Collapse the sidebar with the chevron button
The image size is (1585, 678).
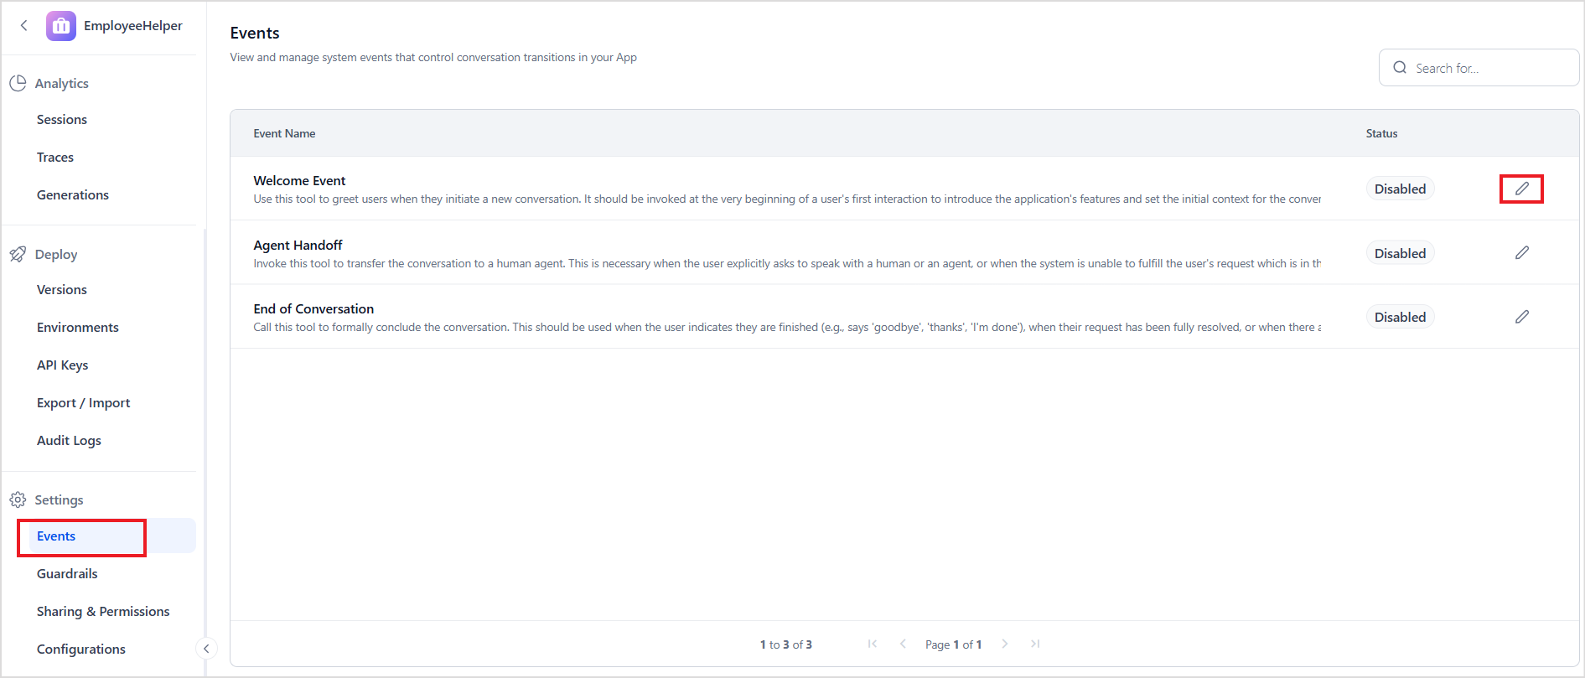point(206,648)
